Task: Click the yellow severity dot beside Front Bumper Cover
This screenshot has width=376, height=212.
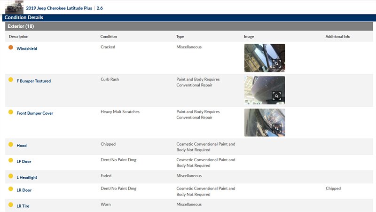Action: [10, 112]
